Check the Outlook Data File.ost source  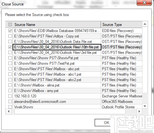(x=10, y=42)
